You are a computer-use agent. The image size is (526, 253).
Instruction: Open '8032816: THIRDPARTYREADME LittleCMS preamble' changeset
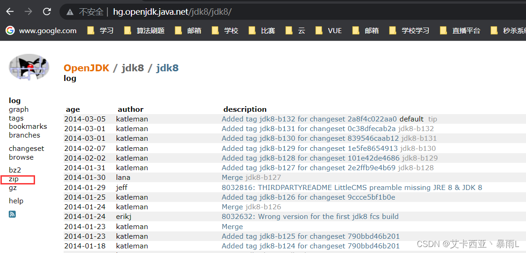pyautogui.click(x=352, y=187)
